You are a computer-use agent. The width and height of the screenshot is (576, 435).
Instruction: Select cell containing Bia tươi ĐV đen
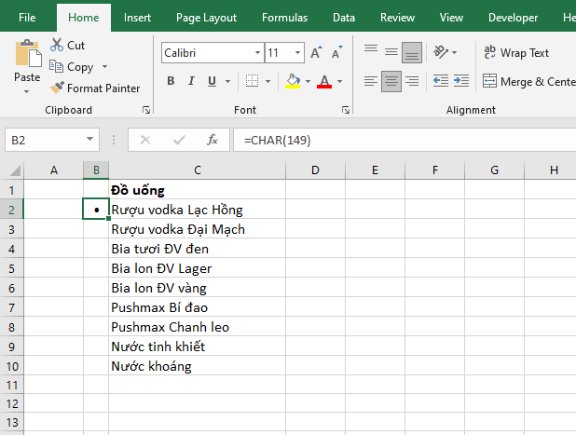(197, 249)
